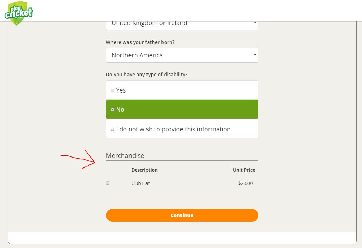Choose "I do not wish to provide" radio
The height and width of the screenshot is (248, 362).
(113, 129)
